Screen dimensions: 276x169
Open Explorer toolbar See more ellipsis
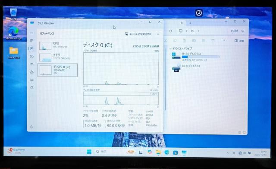click(223, 41)
